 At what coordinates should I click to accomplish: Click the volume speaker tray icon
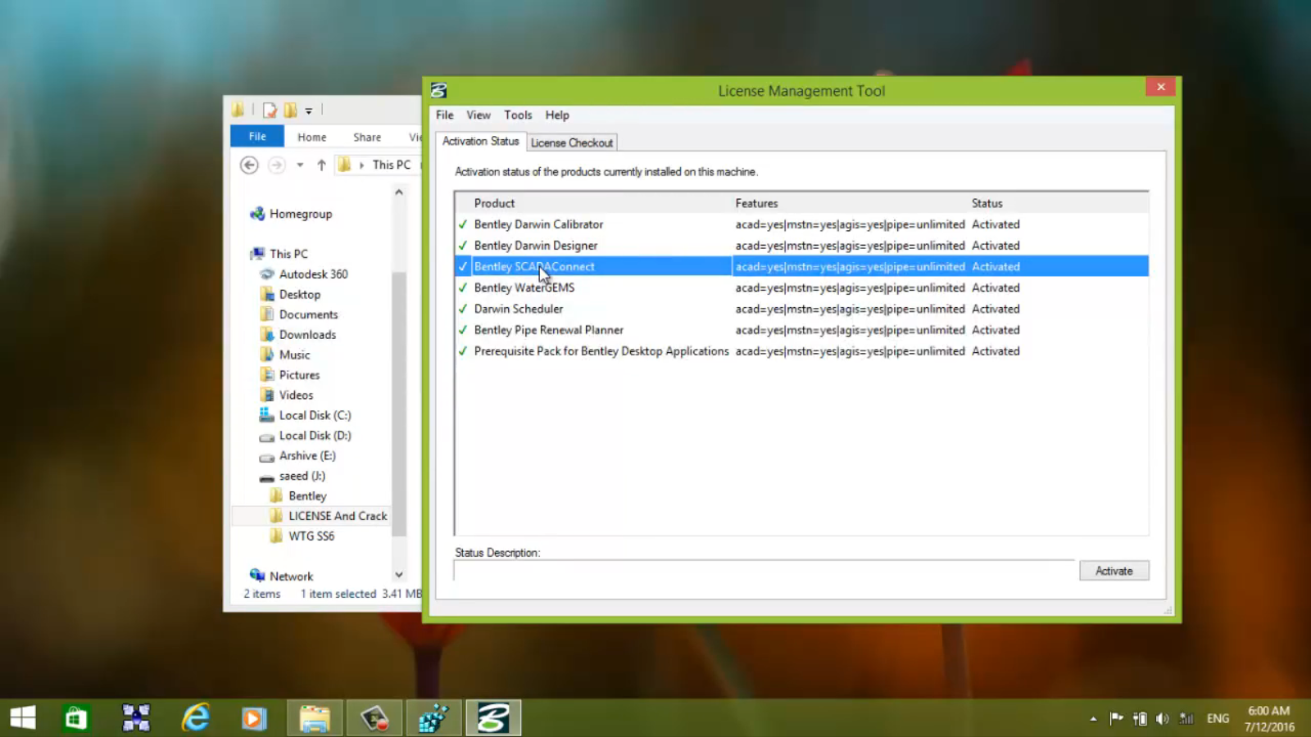[1162, 718]
